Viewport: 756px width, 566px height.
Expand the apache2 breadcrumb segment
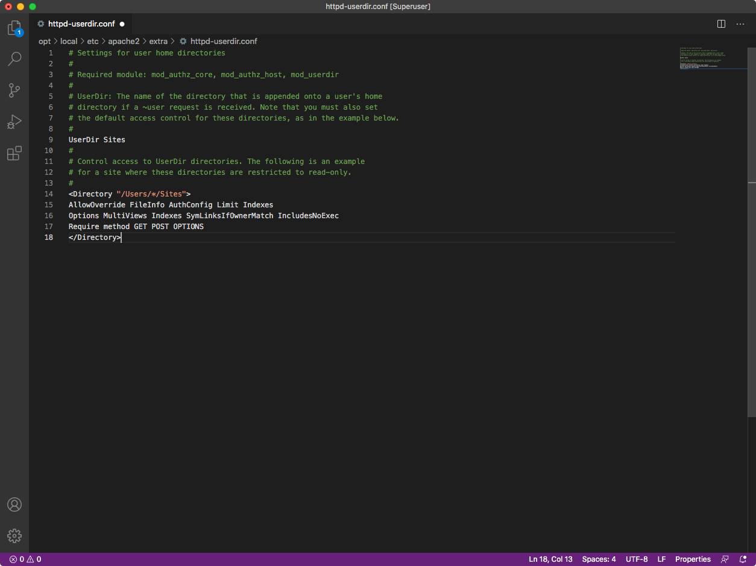pyautogui.click(x=124, y=42)
